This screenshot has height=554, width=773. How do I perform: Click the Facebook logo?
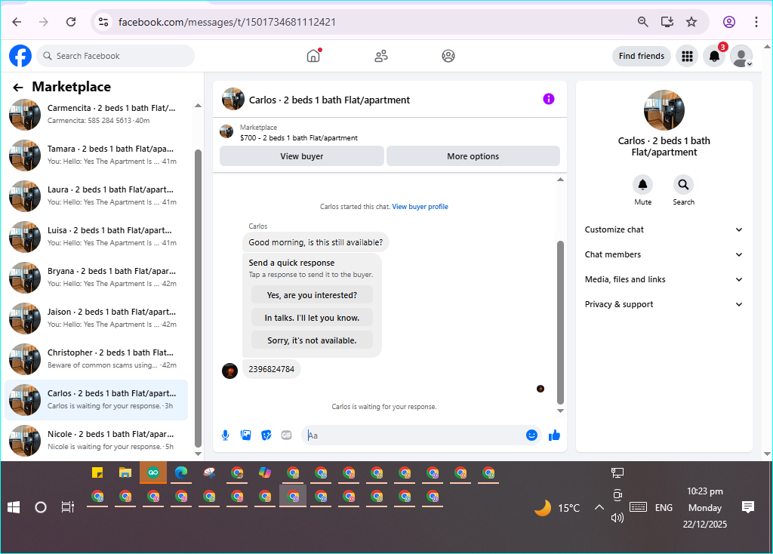point(20,56)
